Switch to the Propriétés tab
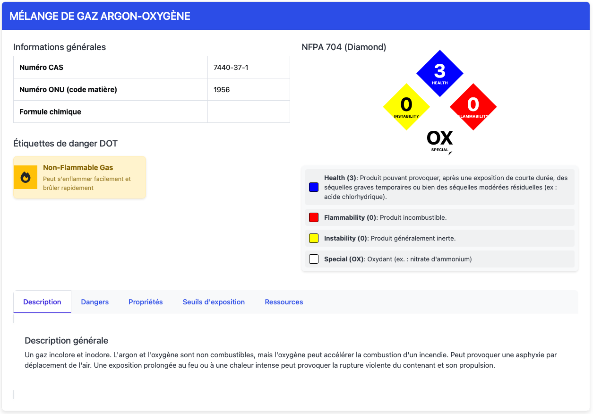593x414 pixels. [146, 302]
